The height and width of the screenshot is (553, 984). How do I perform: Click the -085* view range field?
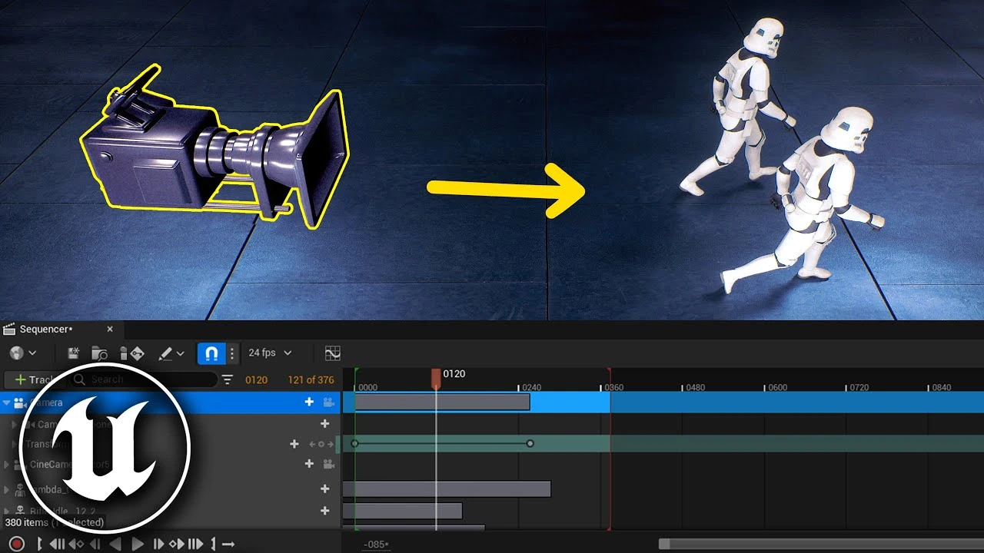(377, 545)
